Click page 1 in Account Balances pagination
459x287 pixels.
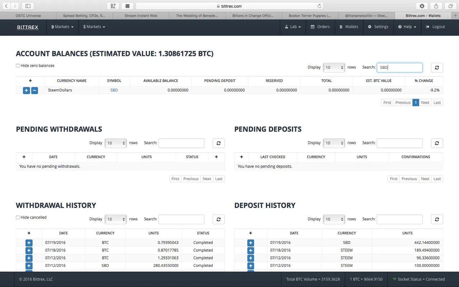(416, 103)
